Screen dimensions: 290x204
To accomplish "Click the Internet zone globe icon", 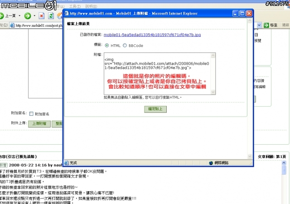I will pos(211,163).
